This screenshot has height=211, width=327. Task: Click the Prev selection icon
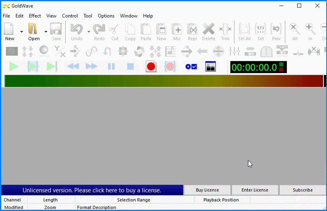[x=276, y=29]
